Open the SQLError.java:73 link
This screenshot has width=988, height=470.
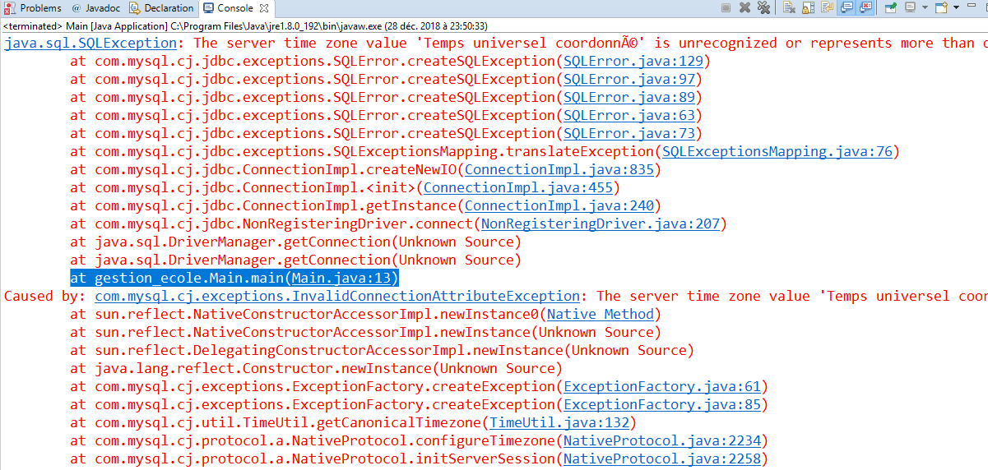coord(629,133)
